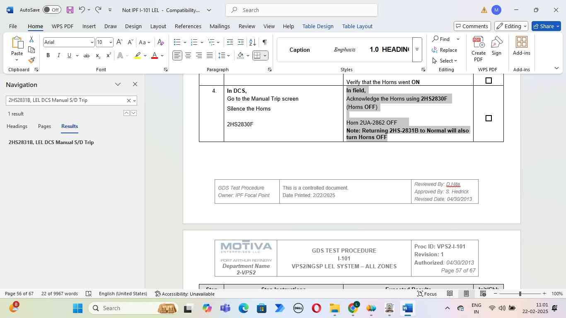
Task: Increase font size with grow icon
Action: point(119,42)
